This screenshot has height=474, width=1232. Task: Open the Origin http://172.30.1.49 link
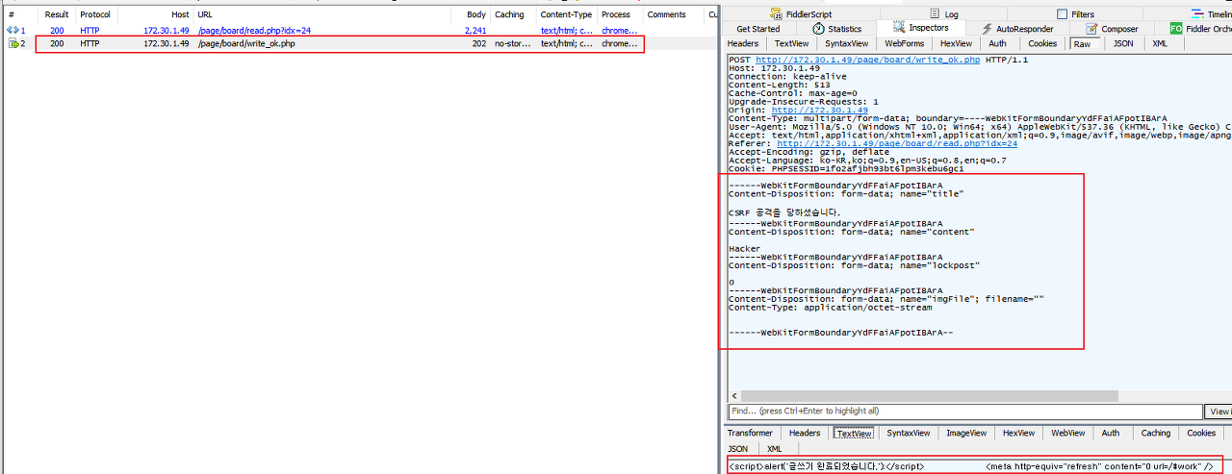pyautogui.click(x=819, y=111)
